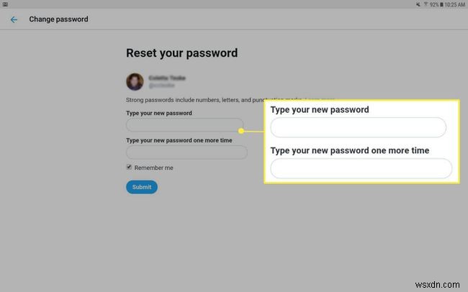Click the enlarged confirm password box

361,169
